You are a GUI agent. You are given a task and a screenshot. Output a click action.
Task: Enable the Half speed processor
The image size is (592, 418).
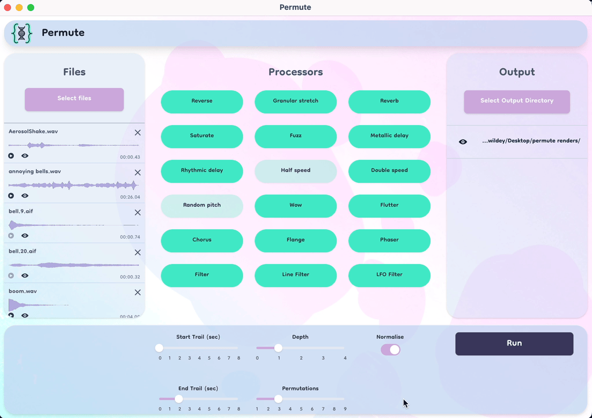(x=296, y=171)
